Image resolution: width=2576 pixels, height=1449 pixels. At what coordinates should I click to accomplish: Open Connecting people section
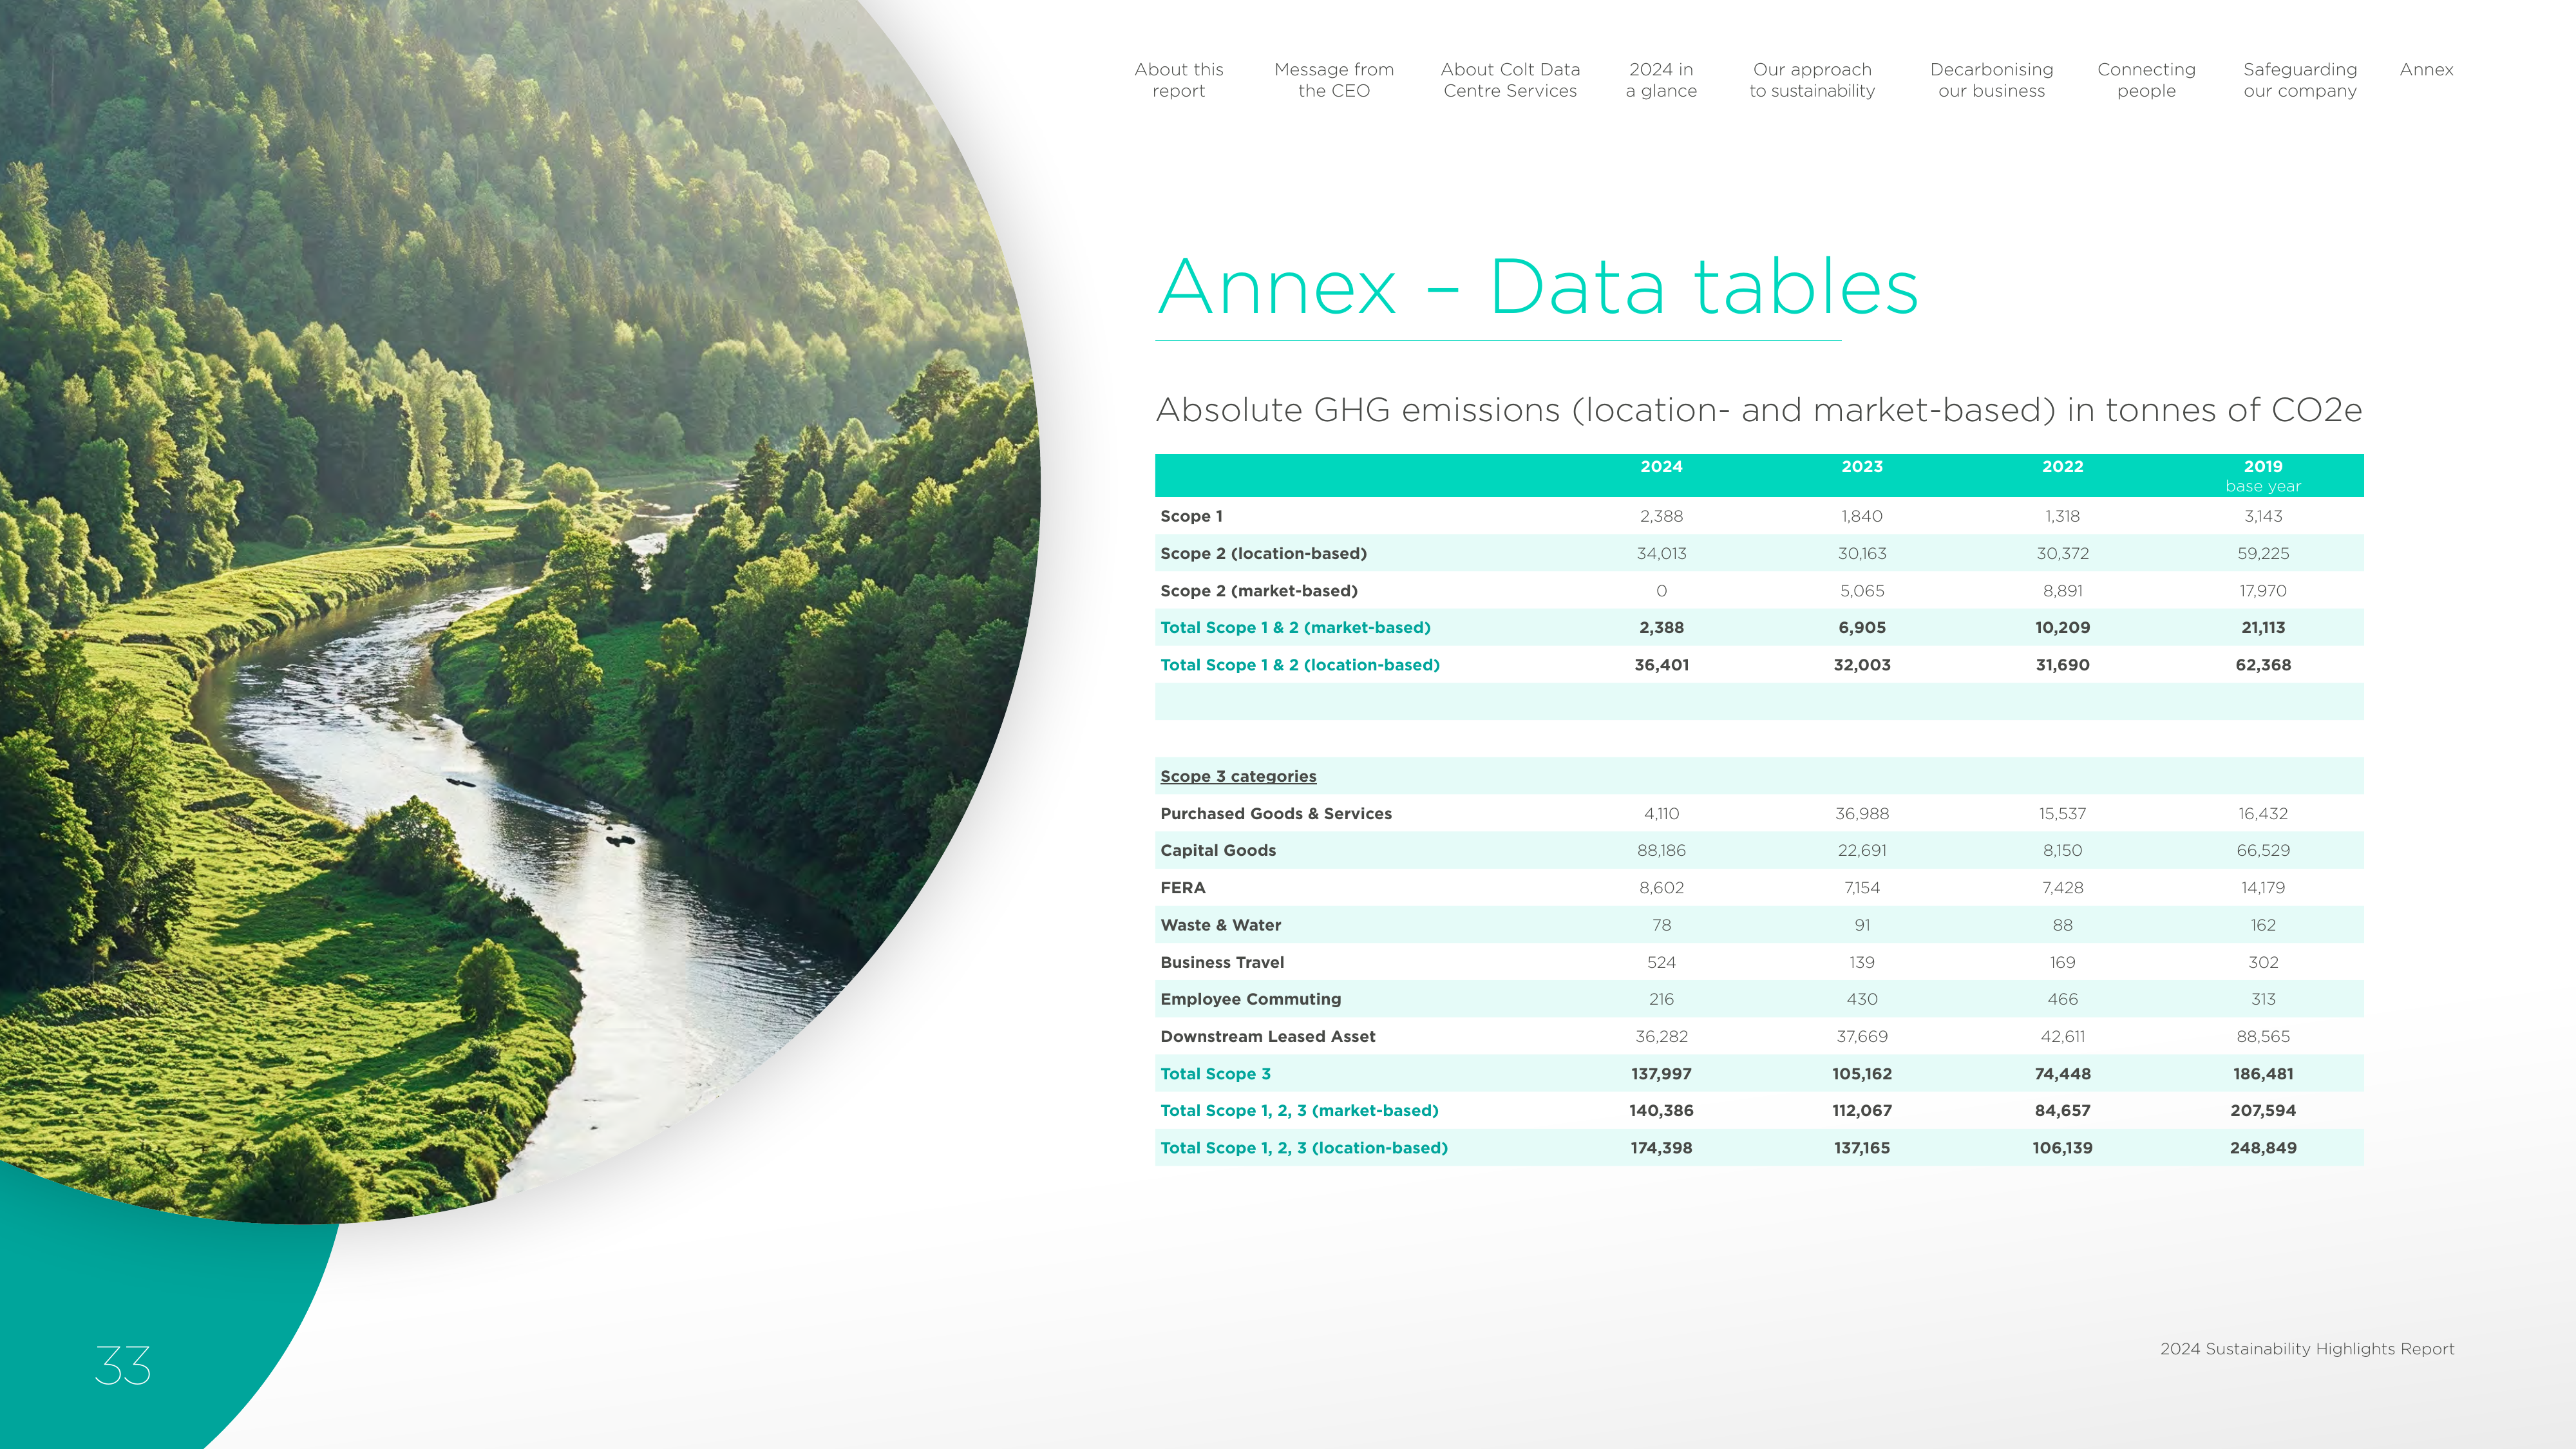click(2146, 80)
